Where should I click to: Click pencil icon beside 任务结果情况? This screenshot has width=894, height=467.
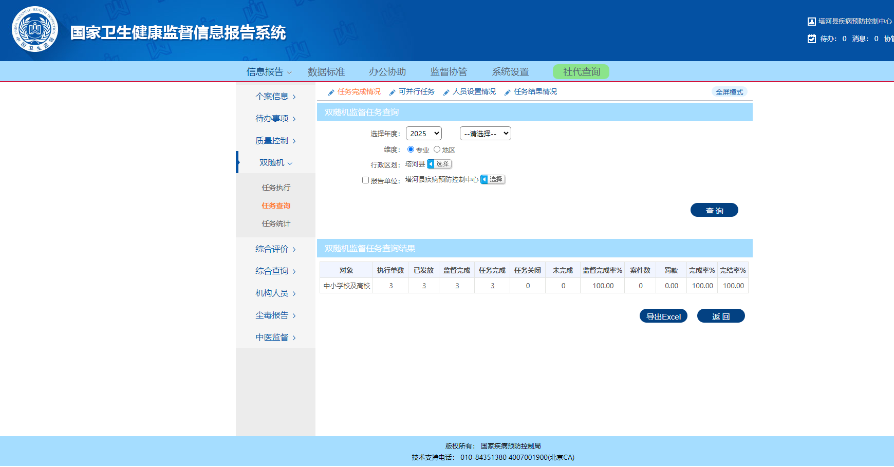coord(508,92)
